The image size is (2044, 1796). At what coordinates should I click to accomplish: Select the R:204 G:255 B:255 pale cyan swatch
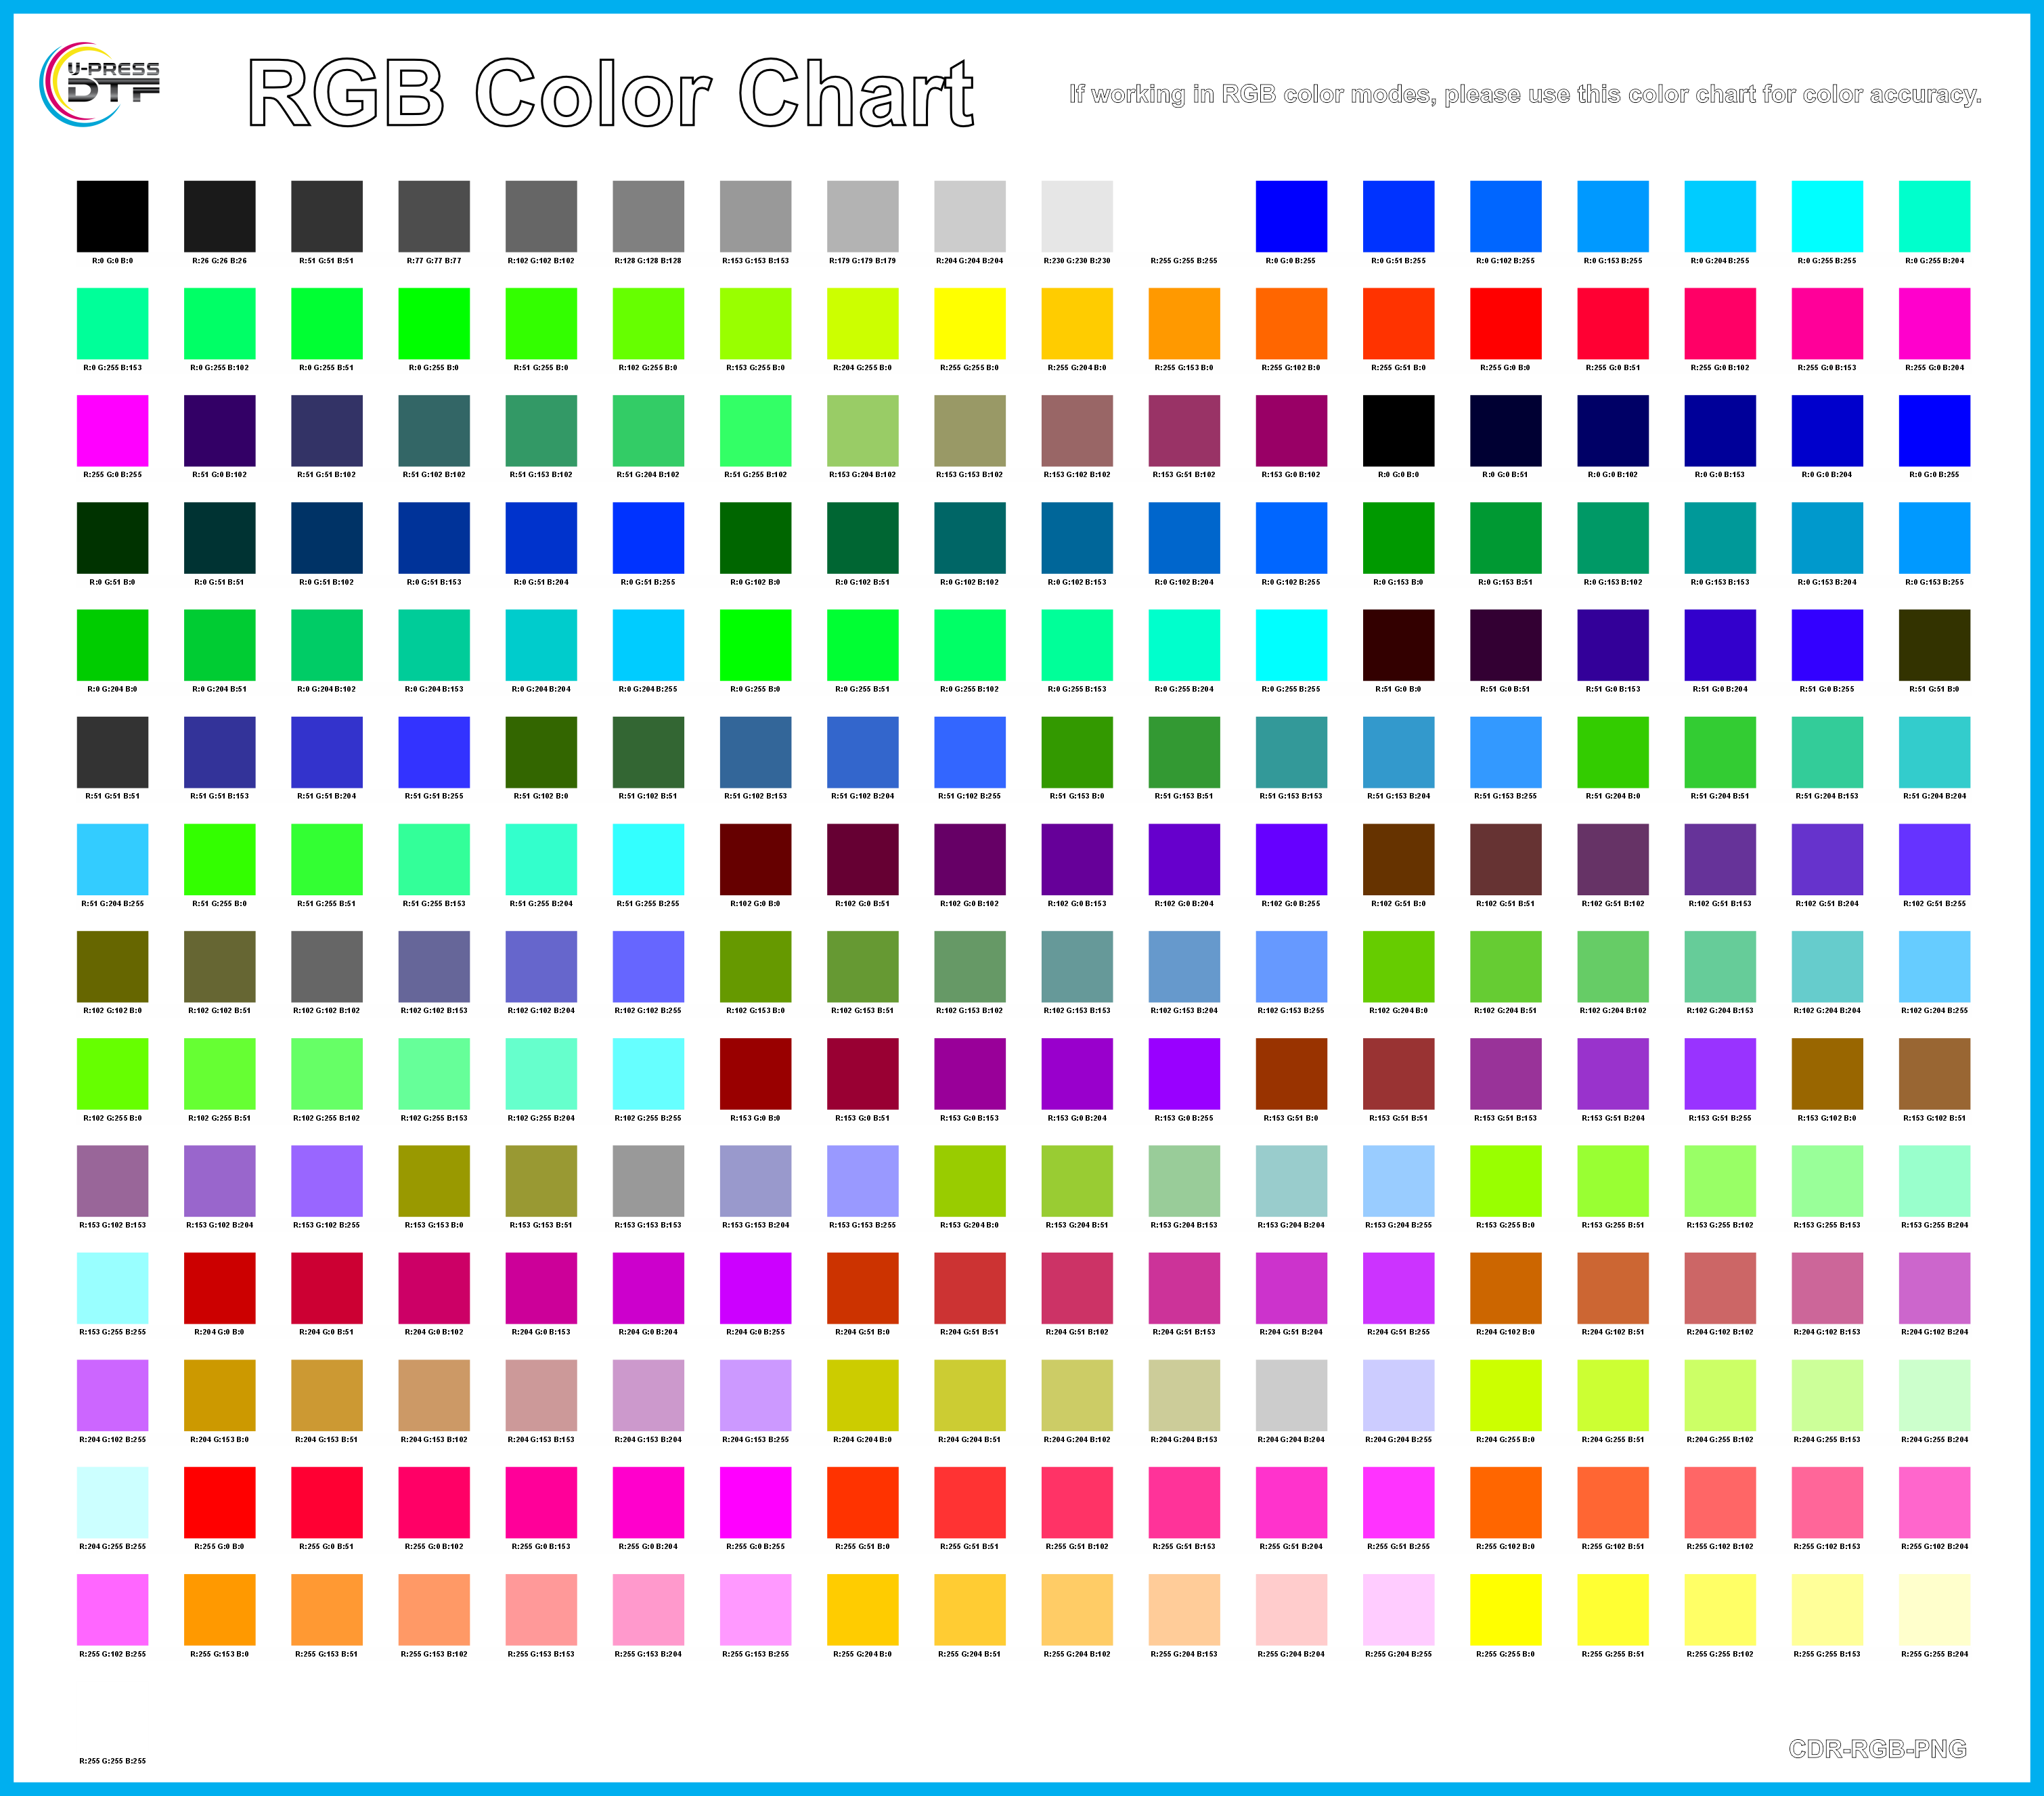pos(113,1503)
